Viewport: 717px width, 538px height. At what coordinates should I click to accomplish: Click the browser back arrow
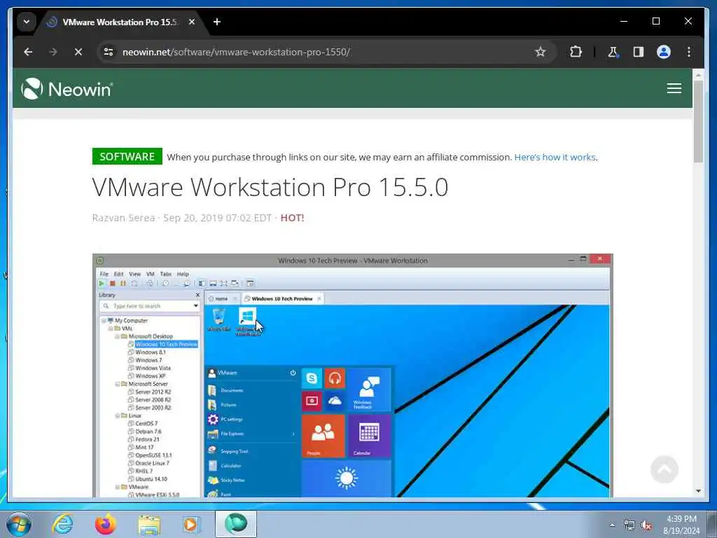pos(28,52)
